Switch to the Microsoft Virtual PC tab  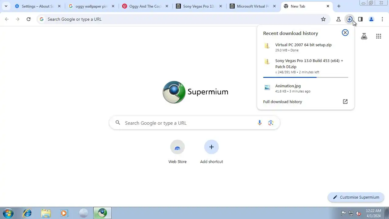pyautogui.click(x=253, y=6)
